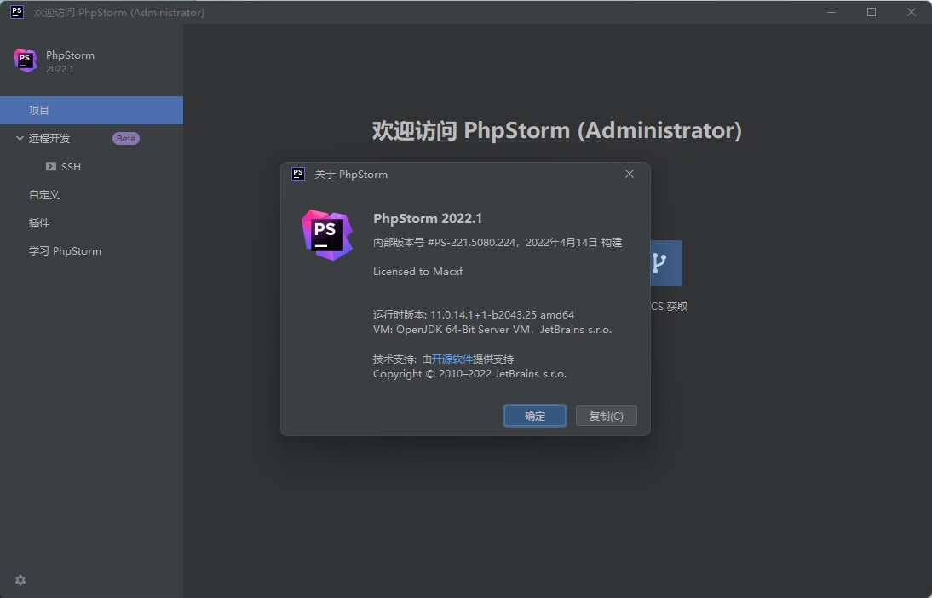932x598 pixels.
Task: Click the Licensed to Macxf text
Action: (417, 272)
